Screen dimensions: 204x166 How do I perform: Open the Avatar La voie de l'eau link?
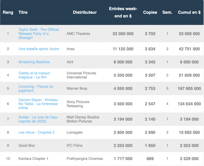pyautogui.click(x=37, y=119)
